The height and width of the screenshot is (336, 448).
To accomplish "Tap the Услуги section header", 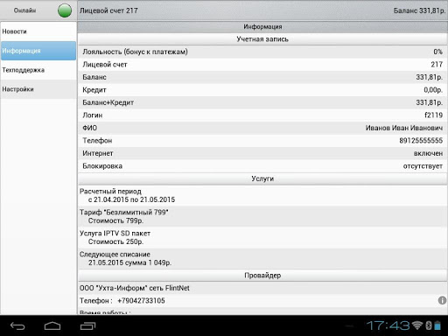I will coord(262,178).
